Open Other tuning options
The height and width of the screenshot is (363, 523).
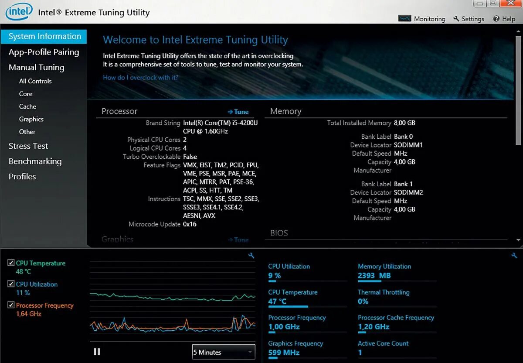[27, 132]
